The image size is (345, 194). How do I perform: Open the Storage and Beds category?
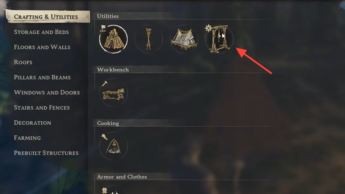[41, 32]
